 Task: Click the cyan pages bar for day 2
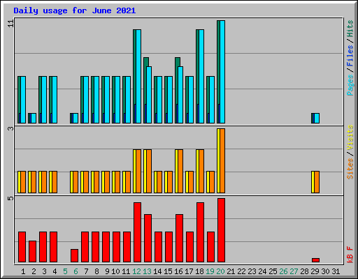pos(34,118)
